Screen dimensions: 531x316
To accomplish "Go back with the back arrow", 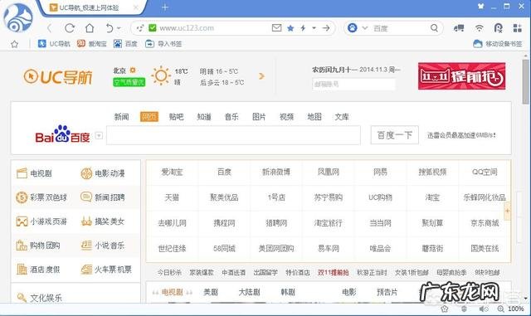I will pos(50,28).
